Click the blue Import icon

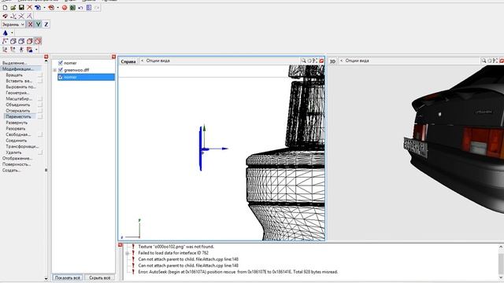(38, 7)
